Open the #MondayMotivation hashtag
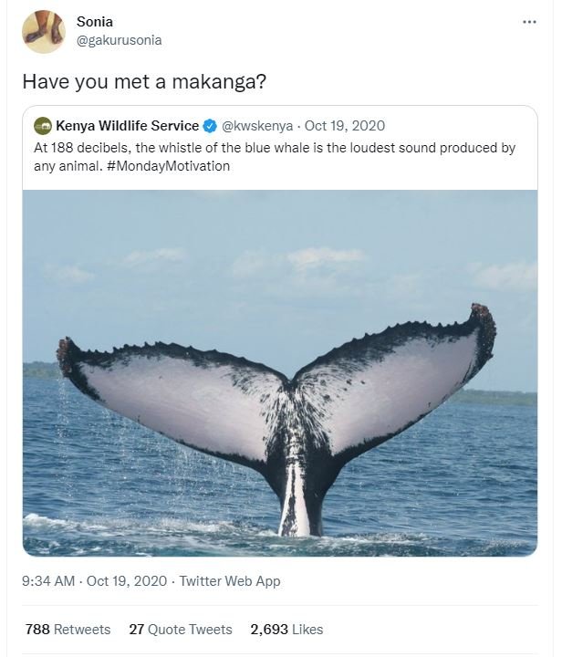Viewport: 562px width, 657px height. [x=174, y=166]
